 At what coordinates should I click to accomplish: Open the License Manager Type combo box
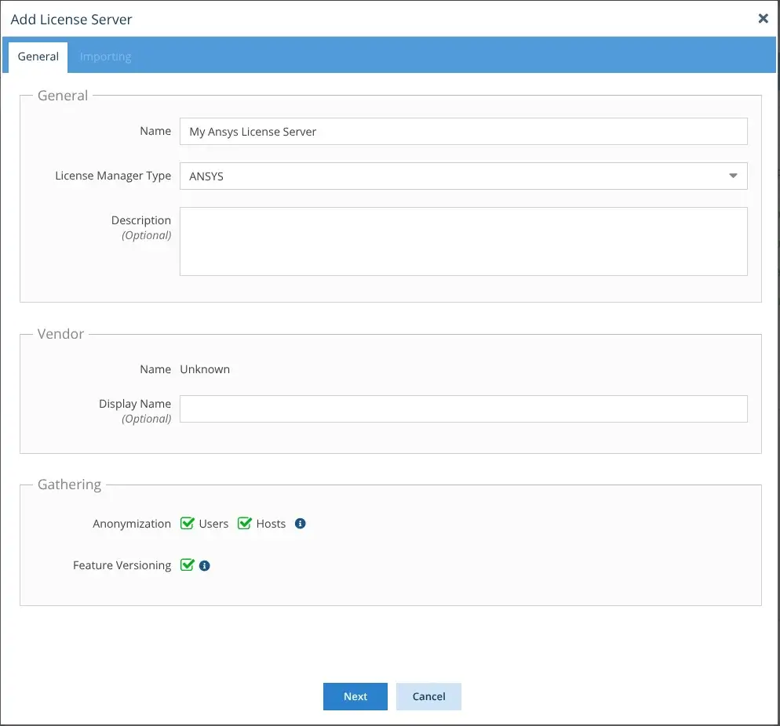463,176
